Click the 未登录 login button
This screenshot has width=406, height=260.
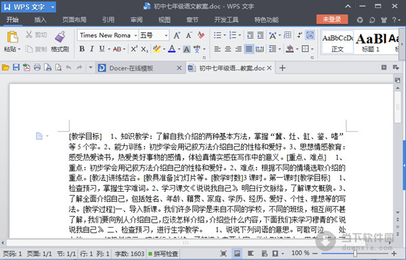click(332, 20)
